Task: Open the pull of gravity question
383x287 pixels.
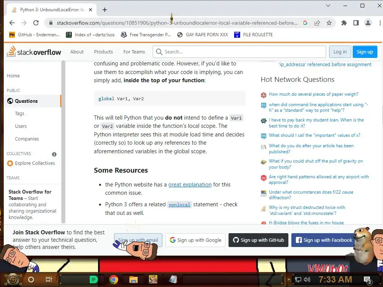Action: tap(316, 164)
